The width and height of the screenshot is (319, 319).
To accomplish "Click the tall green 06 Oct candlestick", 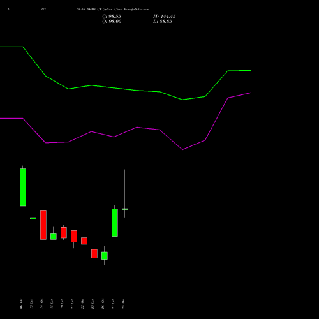I will pos(23,187).
